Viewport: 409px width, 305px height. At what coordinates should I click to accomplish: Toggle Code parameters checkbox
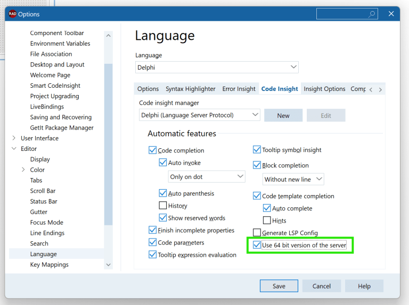pyautogui.click(x=153, y=242)
